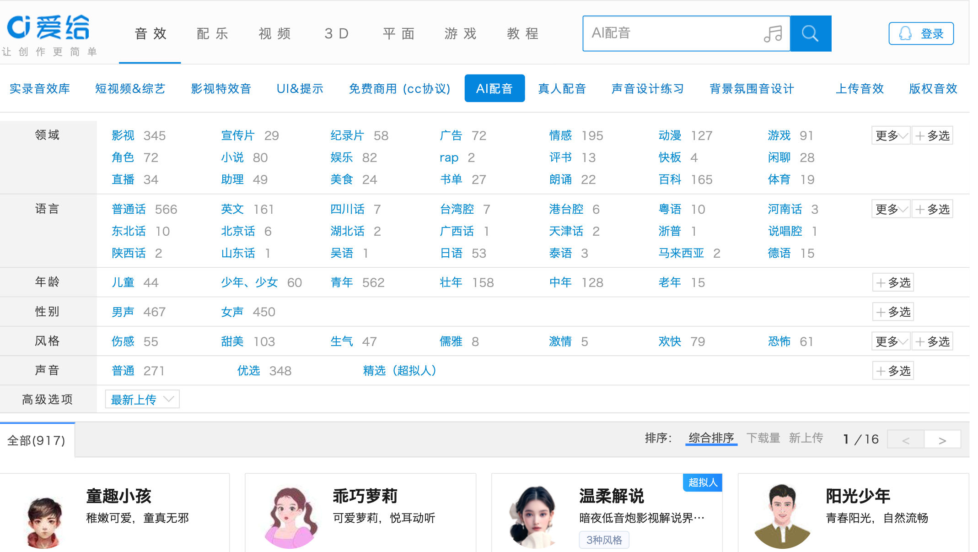The width and height of the screenshot is (978, 552).
Task: Filter by 普通话 language
Action: [x=129, y=209]
